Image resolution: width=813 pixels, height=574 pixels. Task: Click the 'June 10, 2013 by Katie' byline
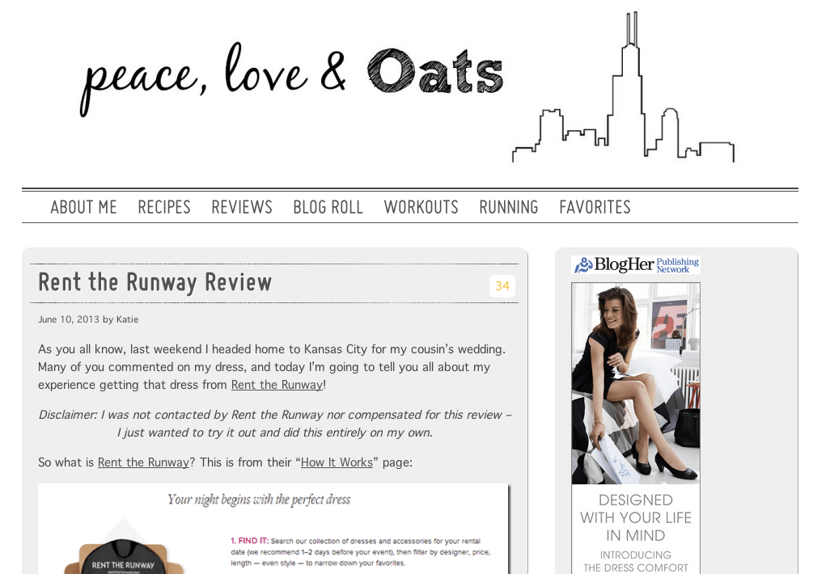click(x=88, y=319)
